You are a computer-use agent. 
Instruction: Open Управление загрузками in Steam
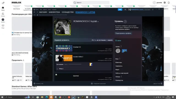tap(98, 84)
